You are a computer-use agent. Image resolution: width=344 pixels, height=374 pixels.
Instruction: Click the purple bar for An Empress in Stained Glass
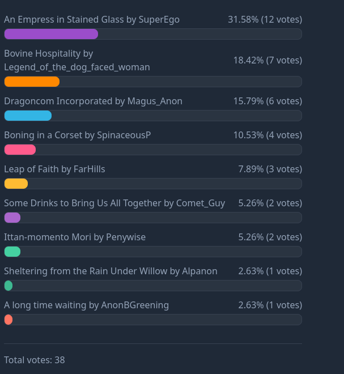click(51, 34)
